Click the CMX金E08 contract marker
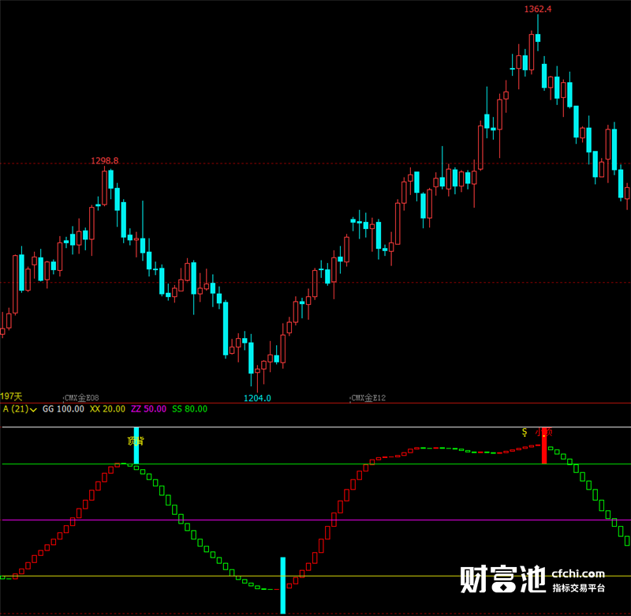Screen dimensions: 631x616 [x=81, y=398]
